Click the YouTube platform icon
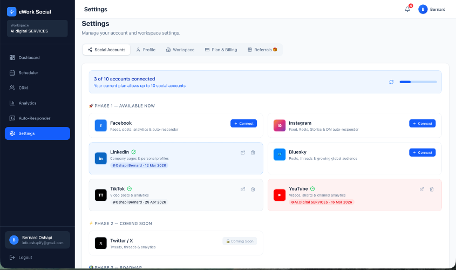The height and width of the screenshot is (270, 456). (x=280, y=195)
